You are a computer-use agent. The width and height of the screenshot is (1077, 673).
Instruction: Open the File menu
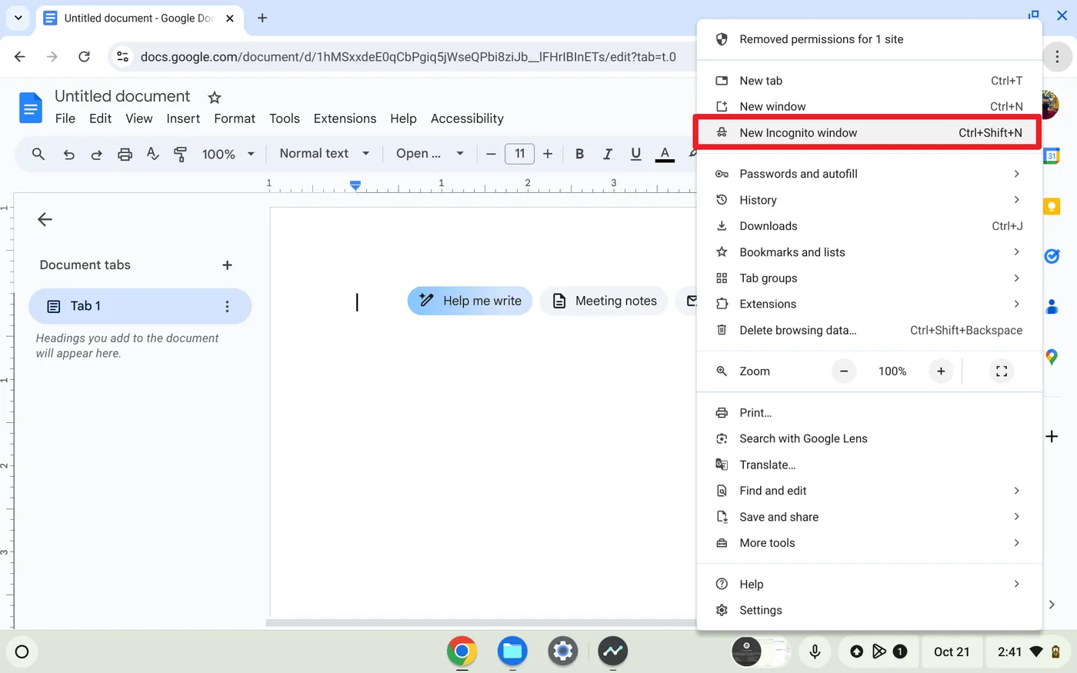pos(65,118)
